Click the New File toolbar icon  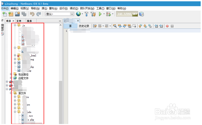coord(5,14)
